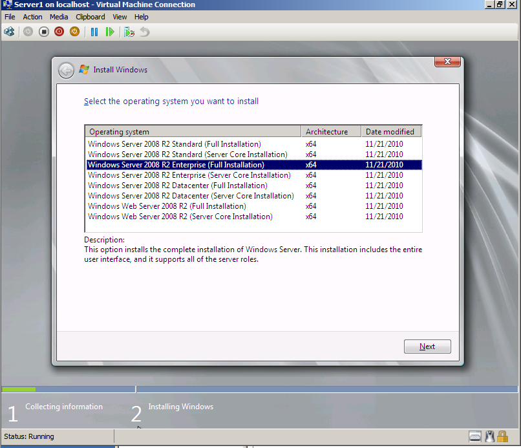This screenshot has height=448, width=521.
Task: Click the Start VM toolbar icon
Action: coord(28,32)
